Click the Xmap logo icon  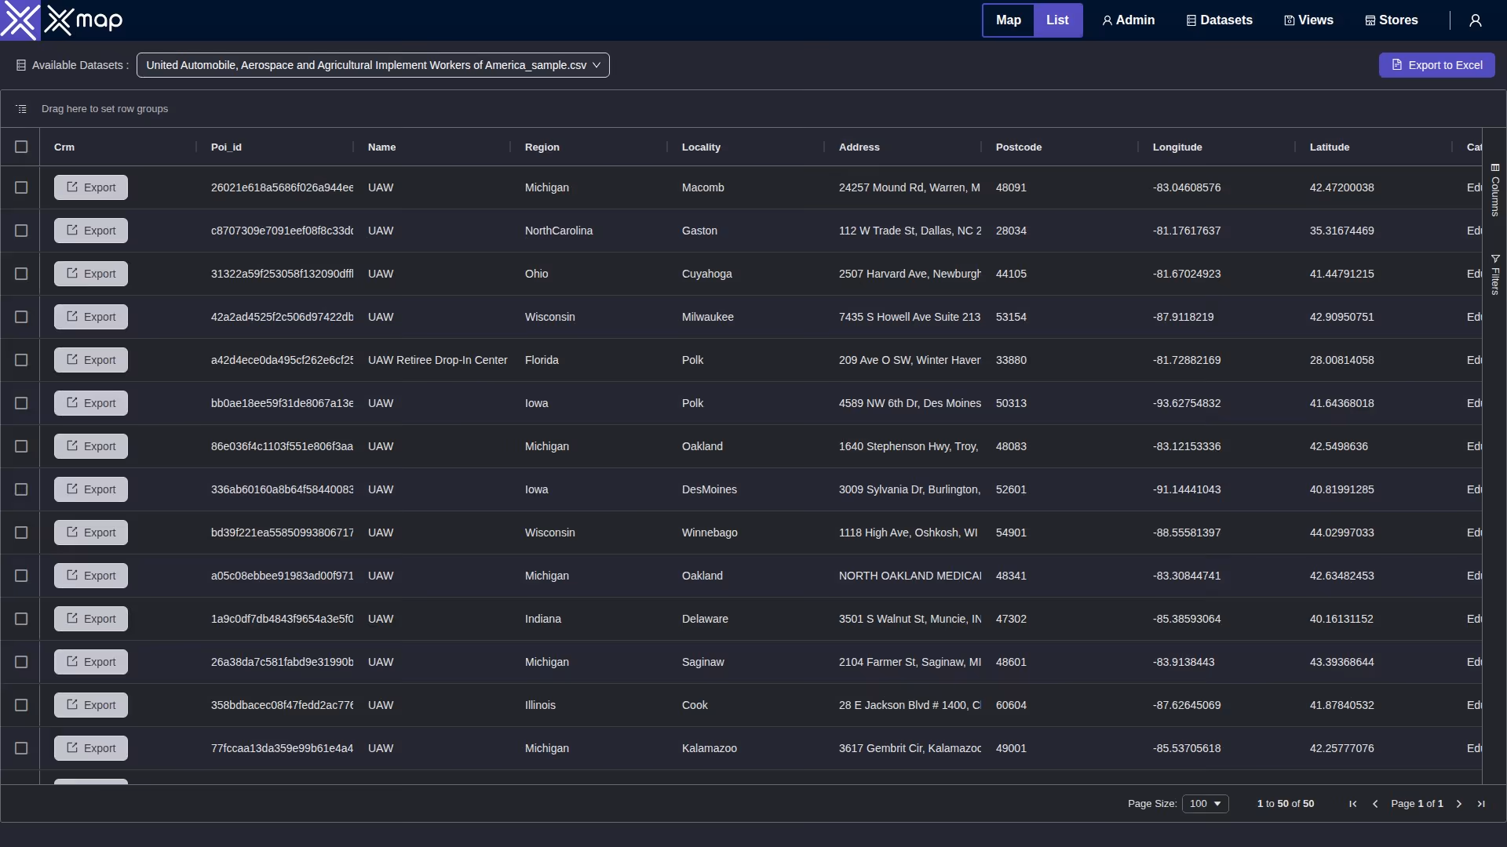click(x=20, y=20)
